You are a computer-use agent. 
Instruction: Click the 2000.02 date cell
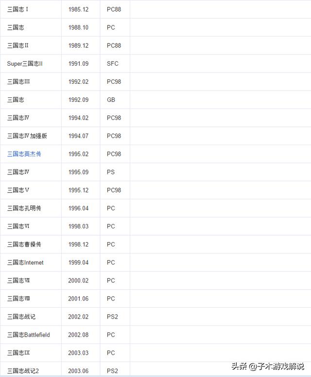pos(78,281)
